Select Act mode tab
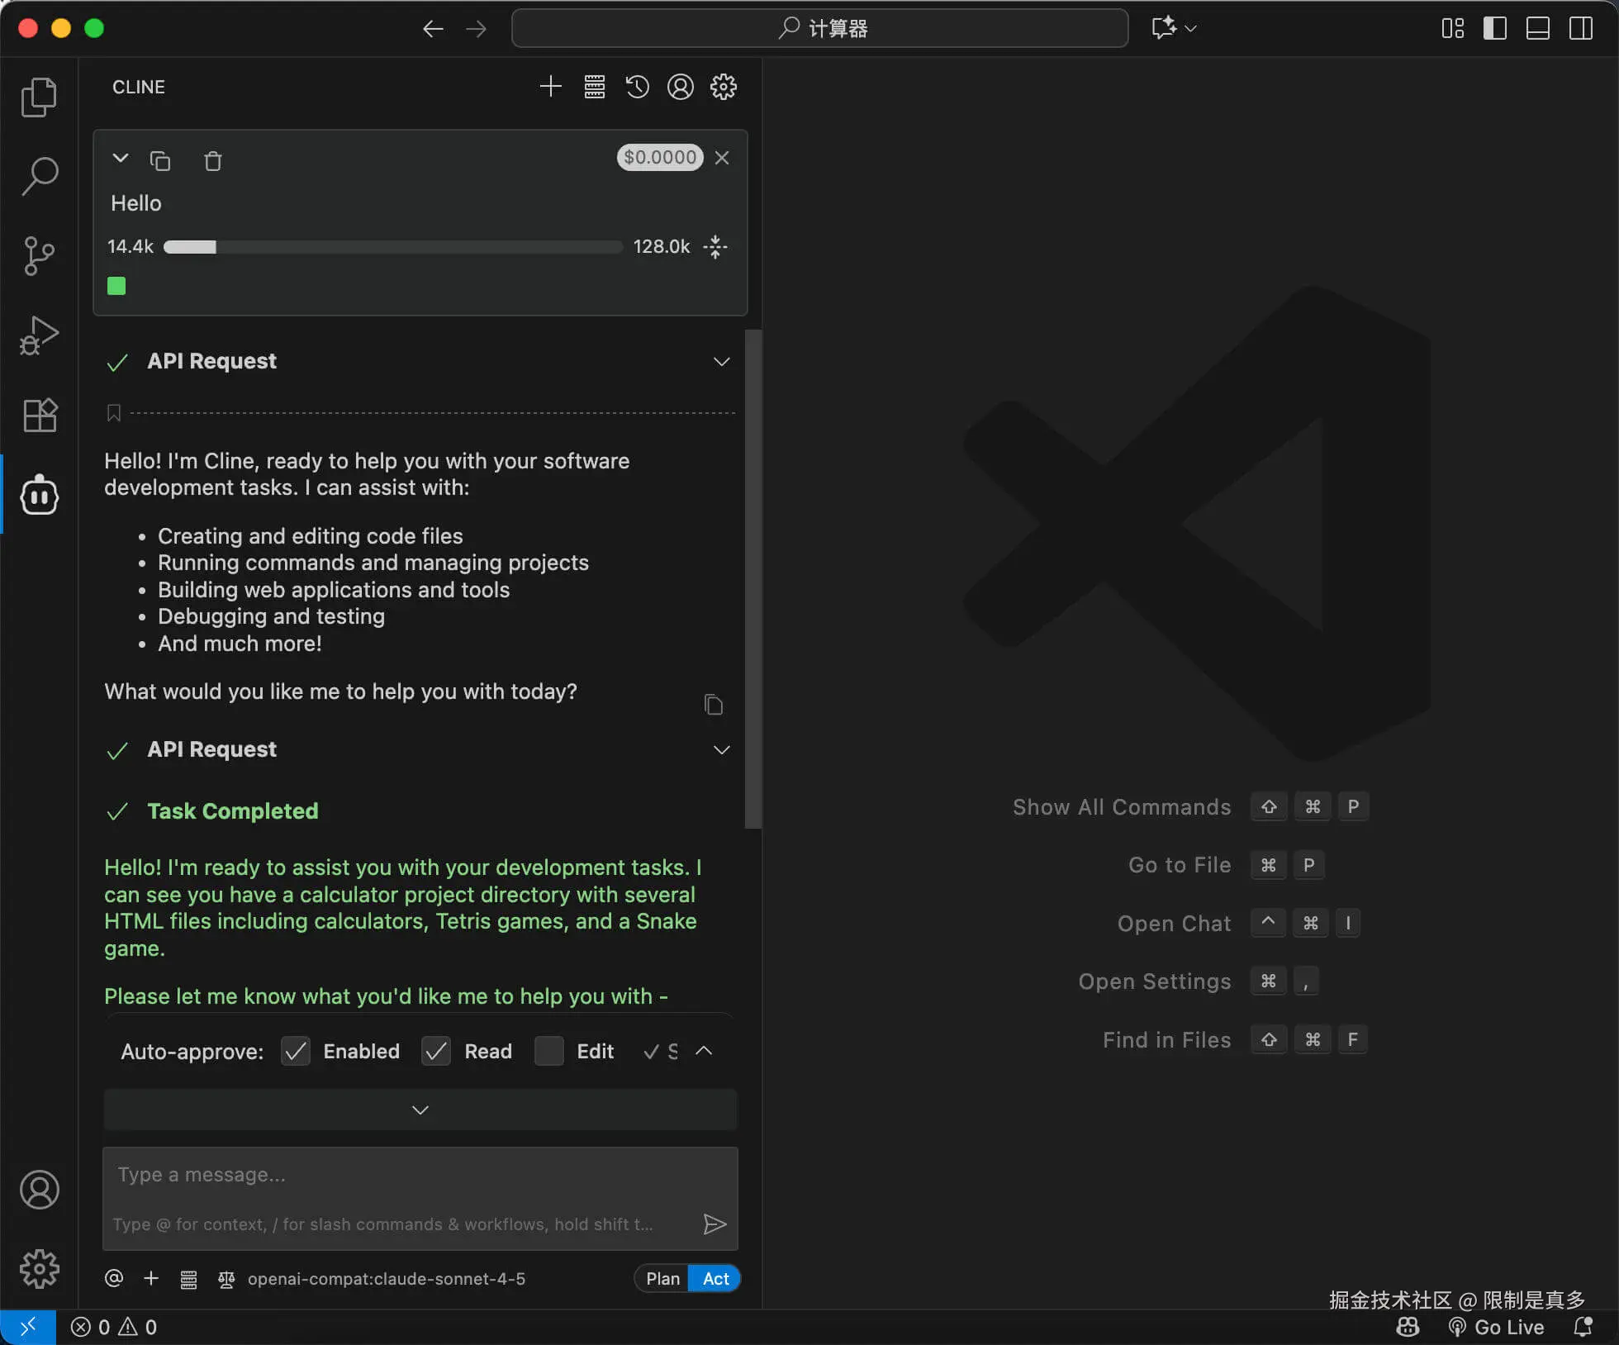The width and height of the screenshot is (1619, 1345). click(715, 1278)
